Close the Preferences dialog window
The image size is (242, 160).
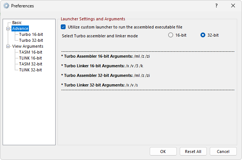pos(233,6)
